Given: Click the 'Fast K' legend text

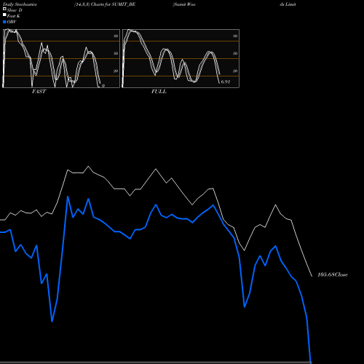Looking at the screenshot, I should coord(14,16).
